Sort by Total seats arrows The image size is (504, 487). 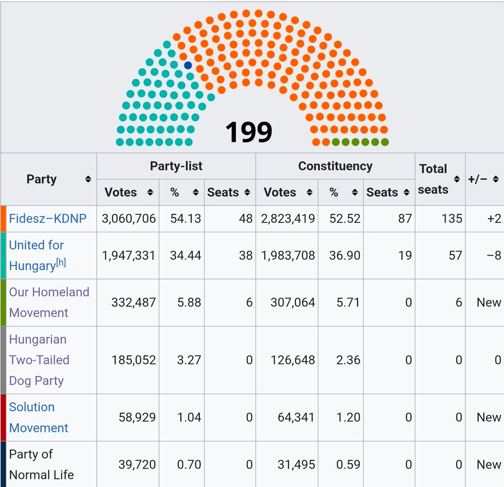pyautogui.click(x=457, y=179)
